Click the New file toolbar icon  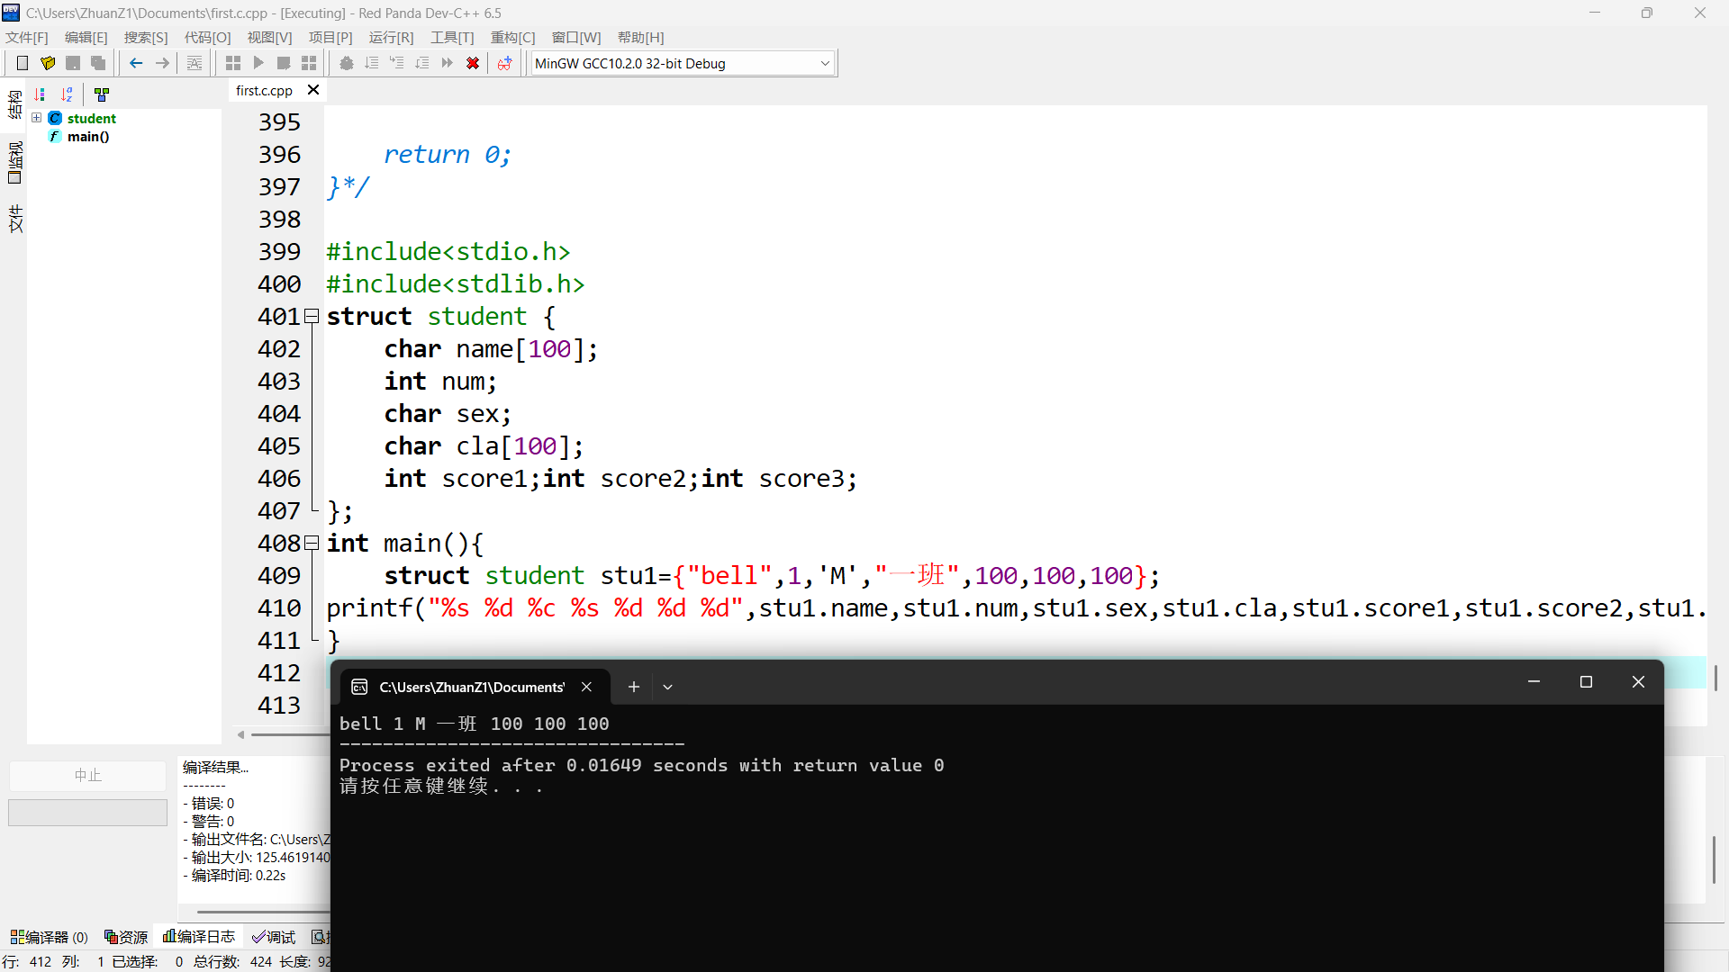23,63
